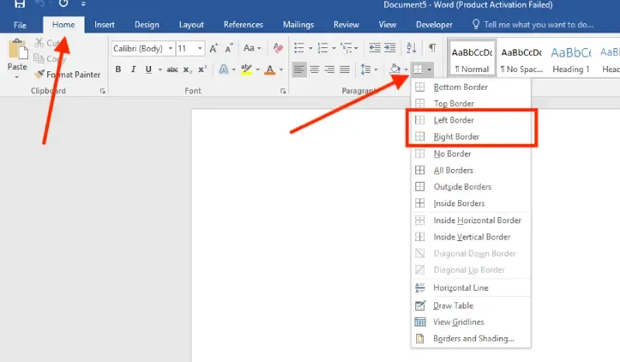Viewport: 620px width, 362px height.
Task: Click the Numbering list icon
Action: [x=322, y=48]
